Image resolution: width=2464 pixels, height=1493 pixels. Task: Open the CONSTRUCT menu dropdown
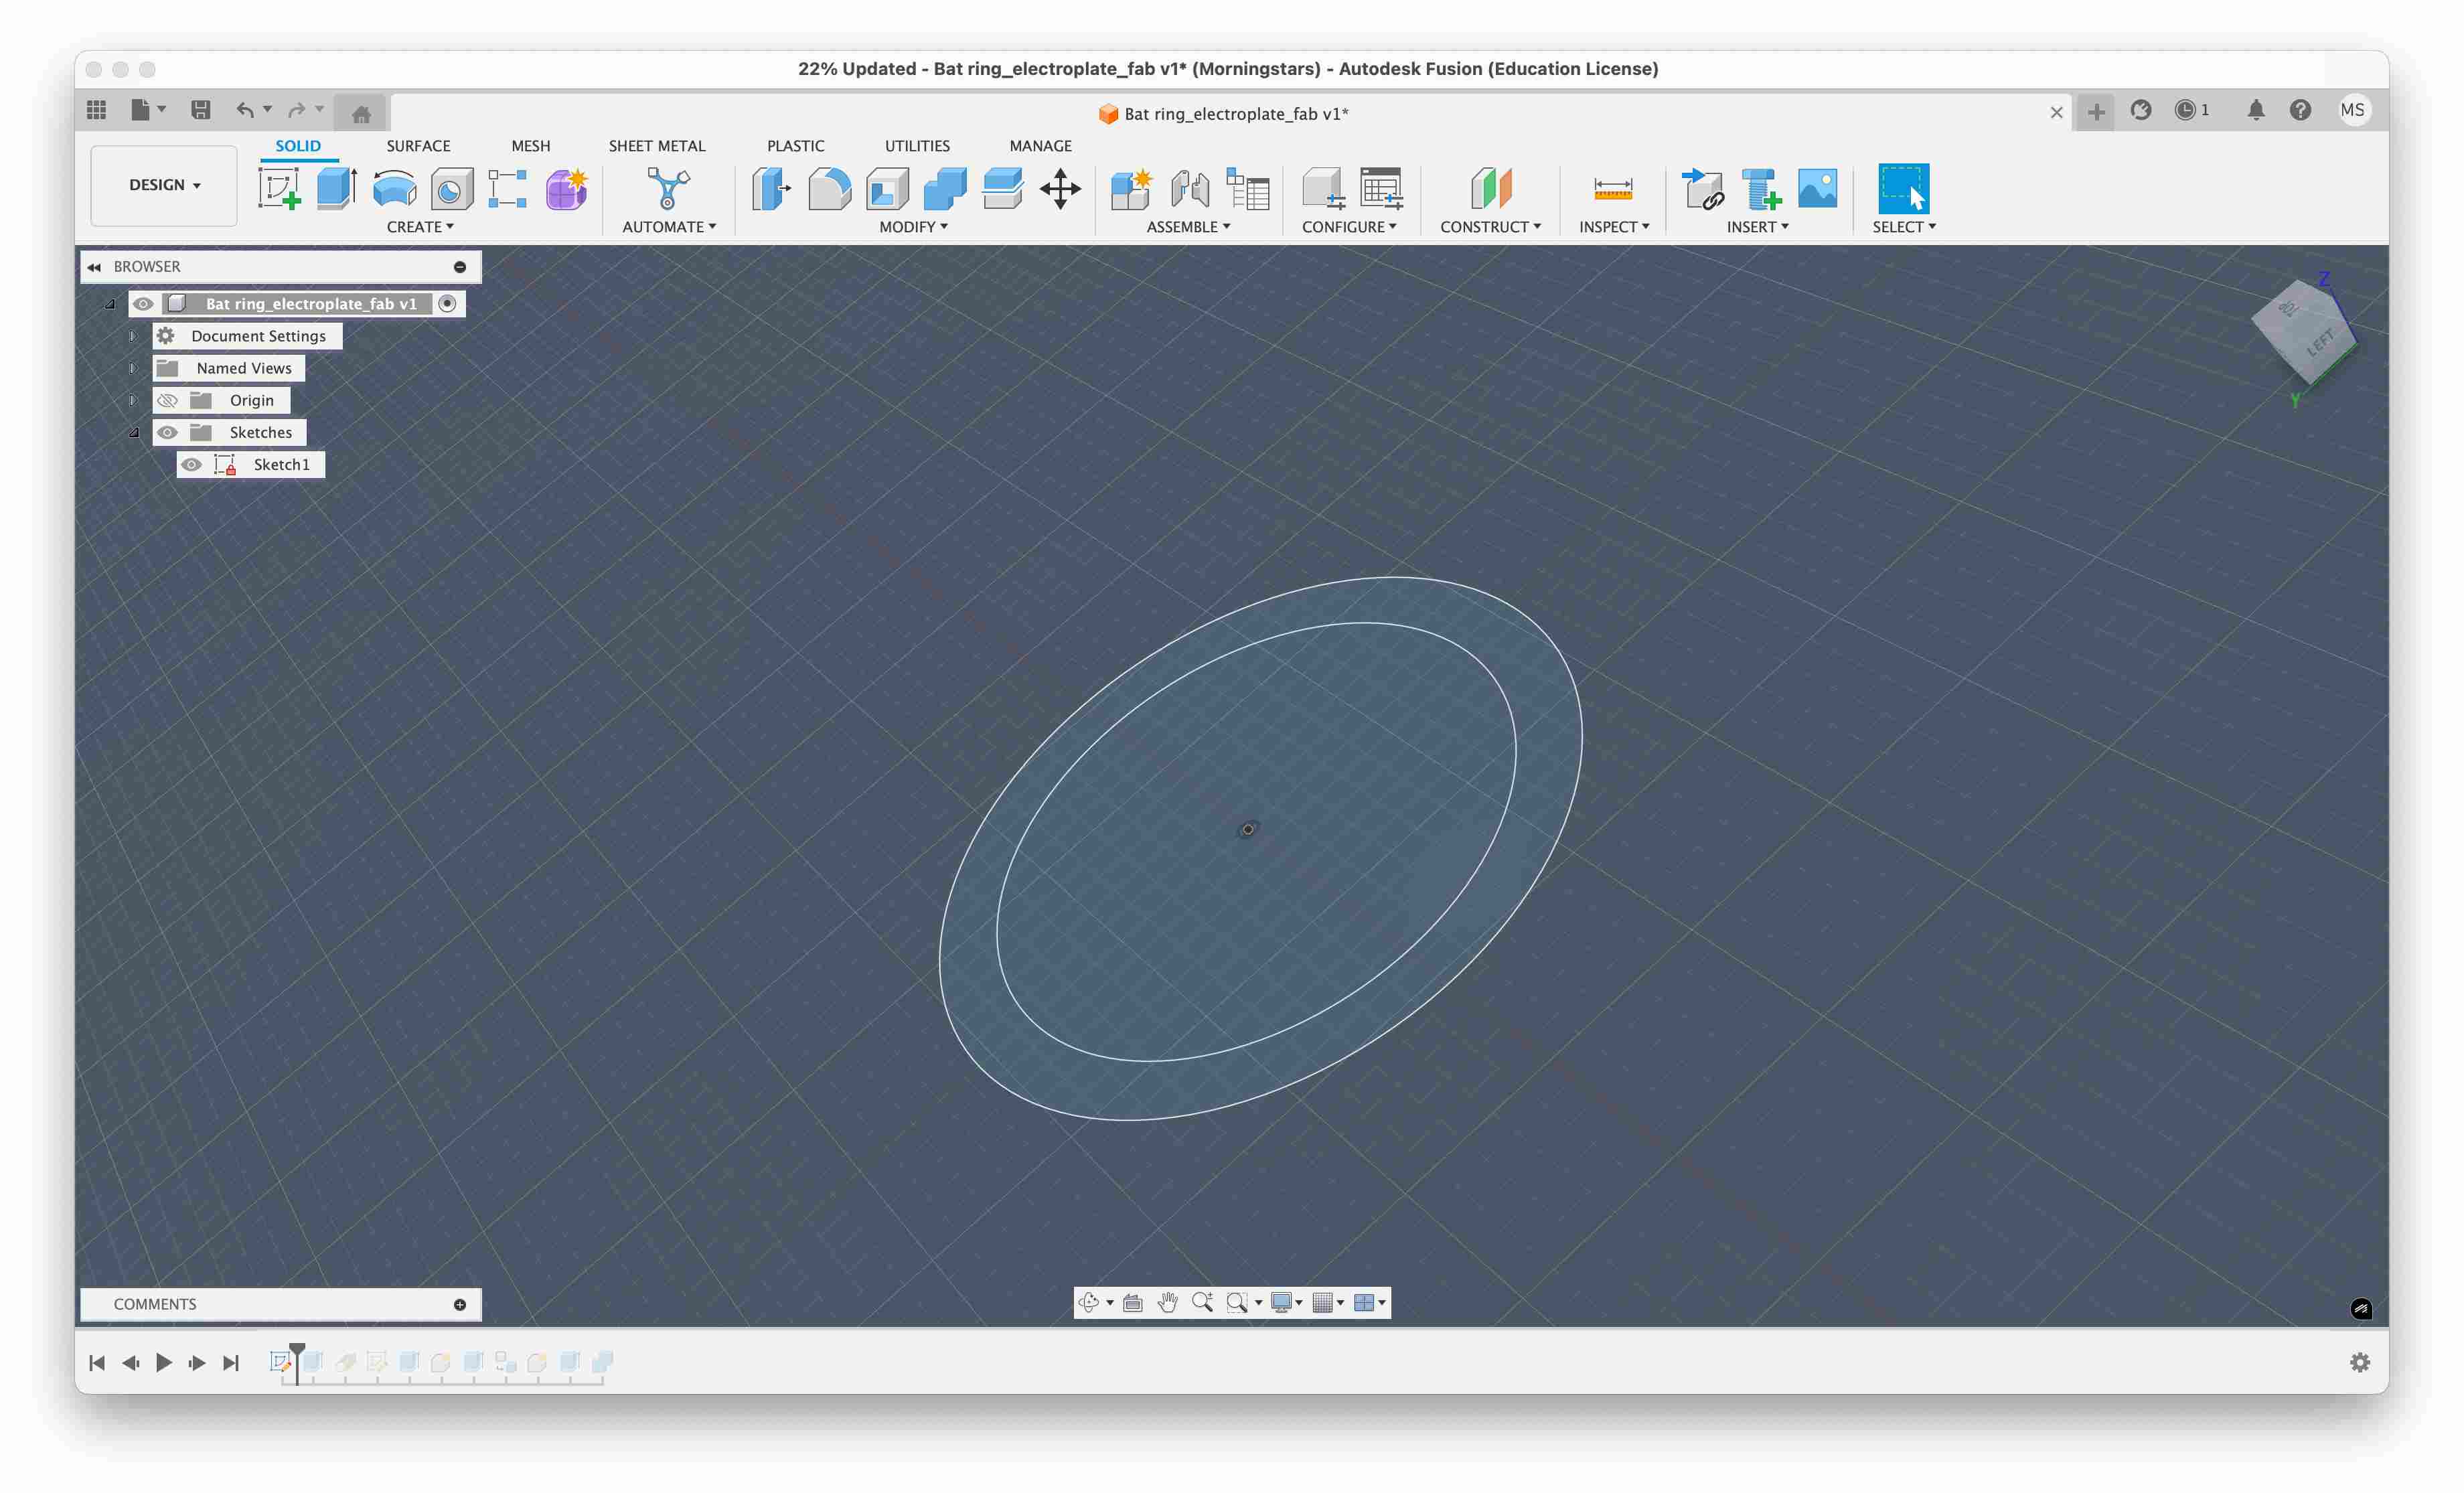[x=1490, y=227]
